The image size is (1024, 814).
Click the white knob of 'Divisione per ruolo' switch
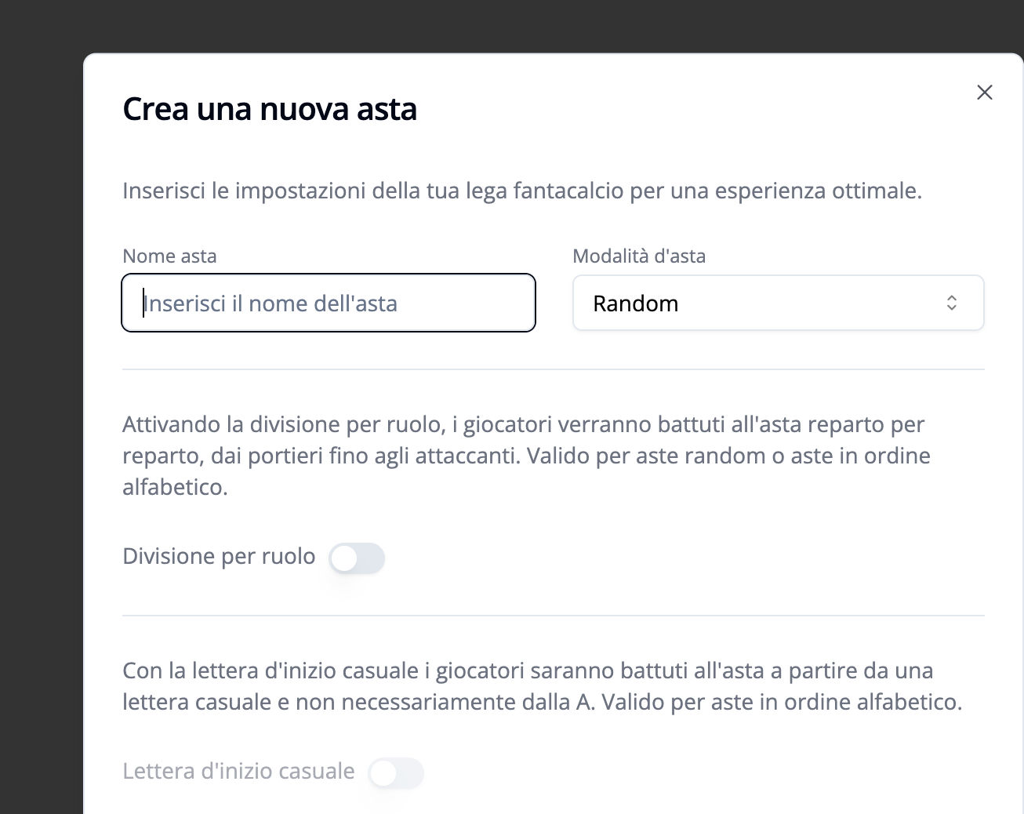344,559
